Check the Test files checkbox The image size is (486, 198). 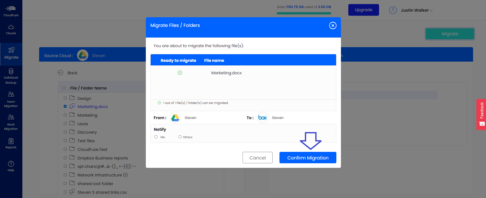pyautogui.click(x=65, y=141)
